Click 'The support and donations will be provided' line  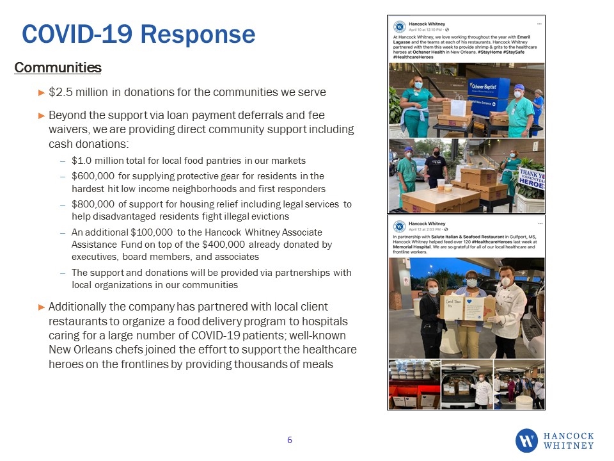click(212, 279)
